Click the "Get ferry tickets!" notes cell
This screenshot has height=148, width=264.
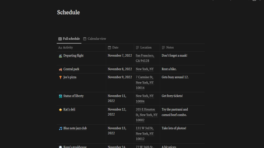pos(172,96)
